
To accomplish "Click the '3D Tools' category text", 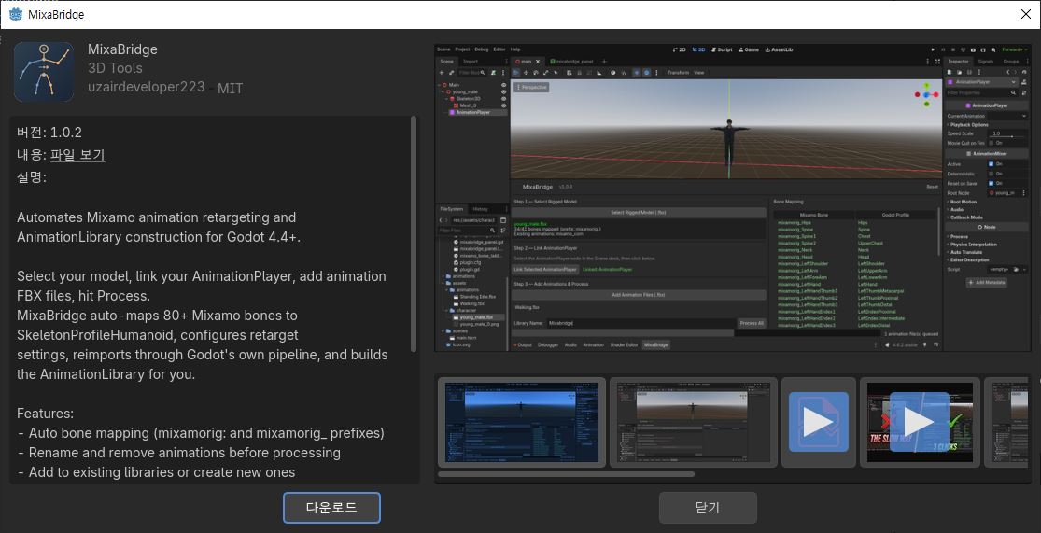I will (115, 68).
